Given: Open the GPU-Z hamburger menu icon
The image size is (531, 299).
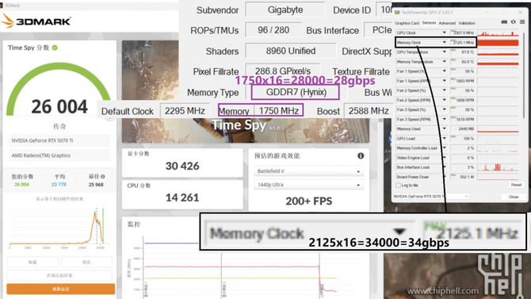Looking at the screenshot, I should tap(522, 22).
